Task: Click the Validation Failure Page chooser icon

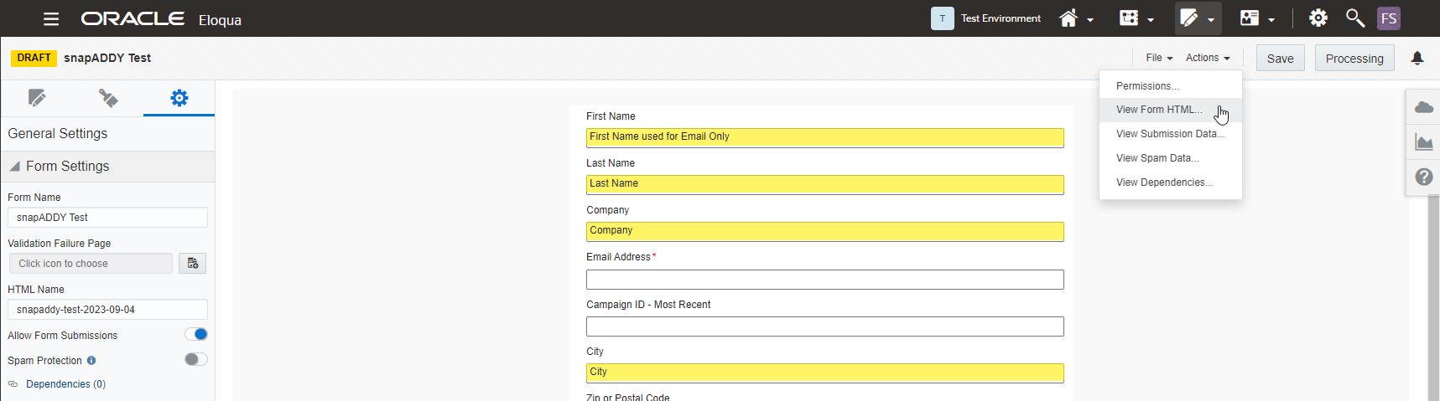Action: pos(192,264)
